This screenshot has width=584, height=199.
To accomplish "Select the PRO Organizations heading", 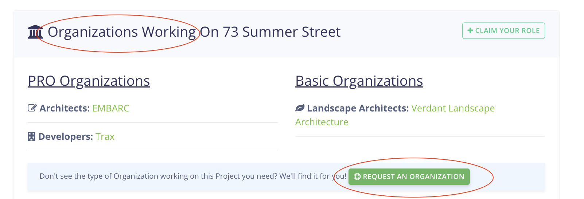I will point(89,81).
